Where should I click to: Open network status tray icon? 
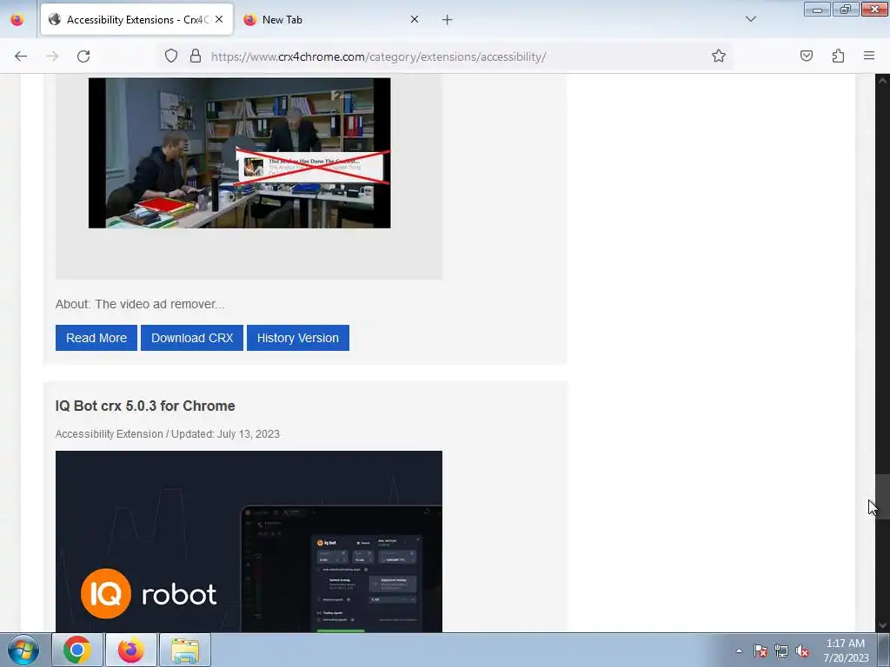[781, 650]
